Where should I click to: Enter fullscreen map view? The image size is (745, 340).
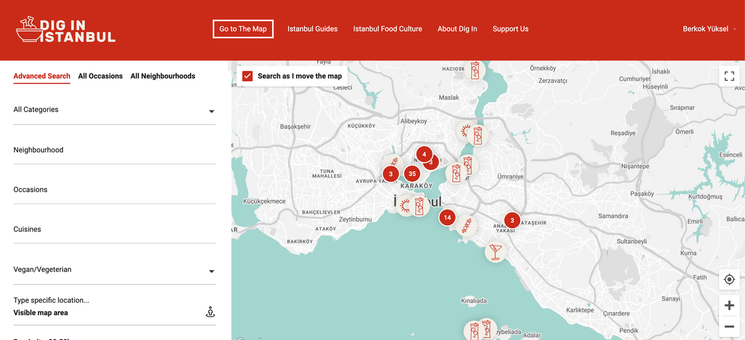point(729,76)
